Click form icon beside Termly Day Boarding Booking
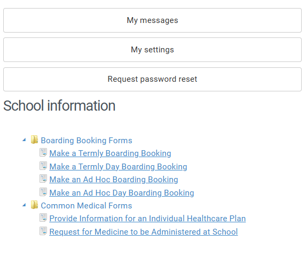 43,166
